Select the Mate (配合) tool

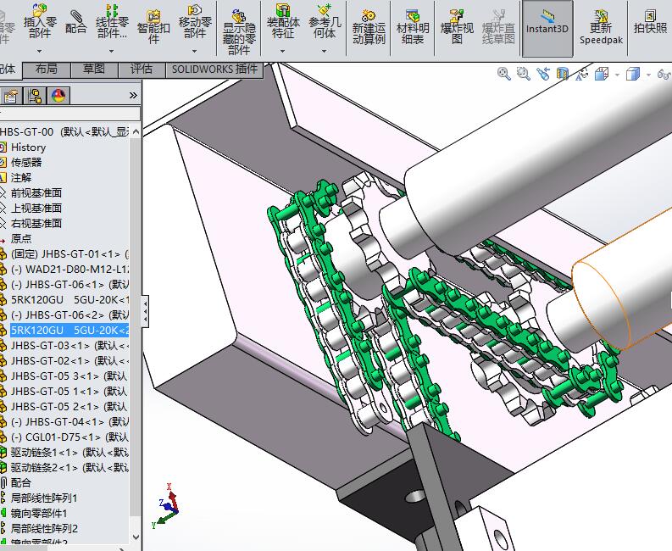(75, 22)
